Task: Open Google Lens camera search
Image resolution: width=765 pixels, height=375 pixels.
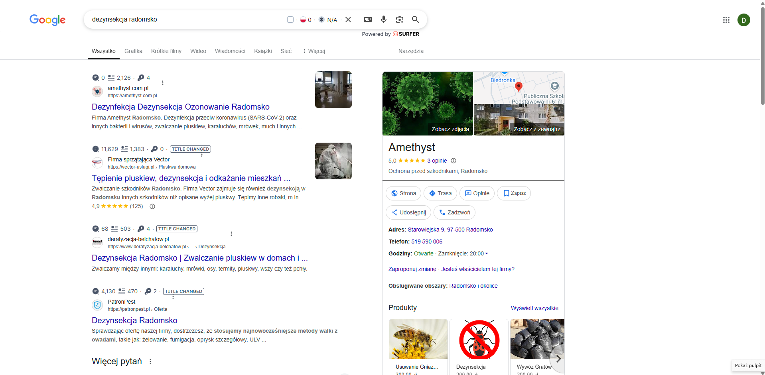Action: [x=399, y=19]
